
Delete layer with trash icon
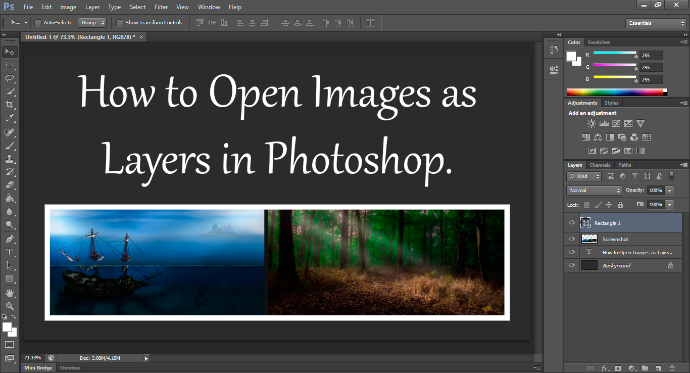click(672, 368)
